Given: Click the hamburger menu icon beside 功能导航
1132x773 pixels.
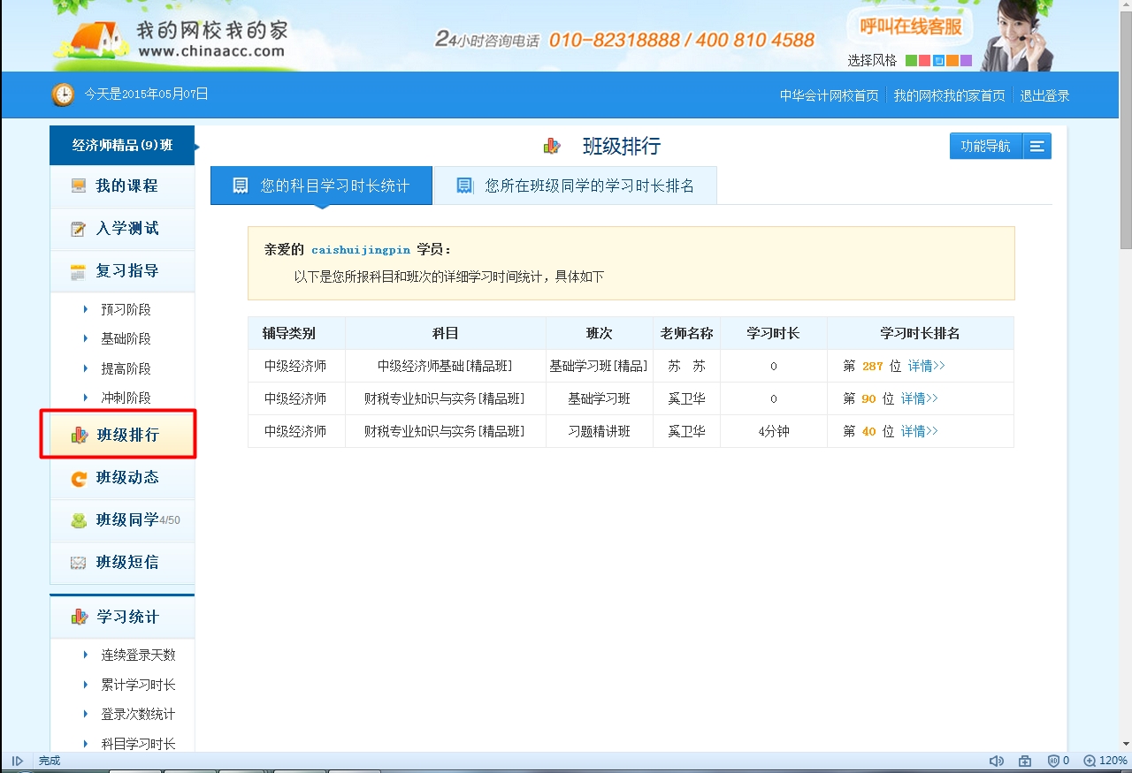Looking at the screenshot, I should click(1037, 147).
